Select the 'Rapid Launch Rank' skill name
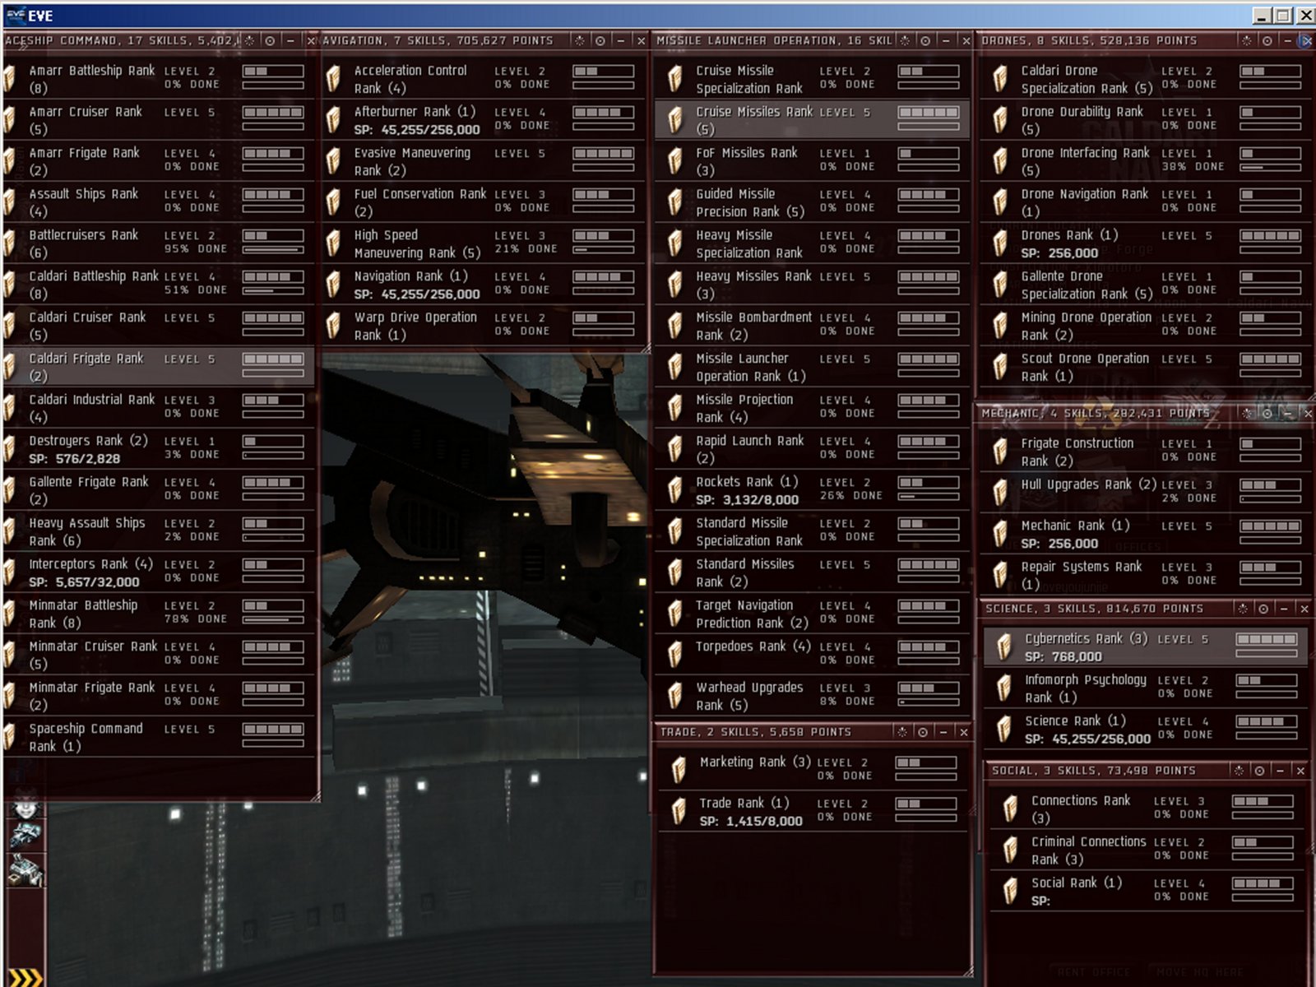This screenshot has height=987, width=1316. [750, 441]
